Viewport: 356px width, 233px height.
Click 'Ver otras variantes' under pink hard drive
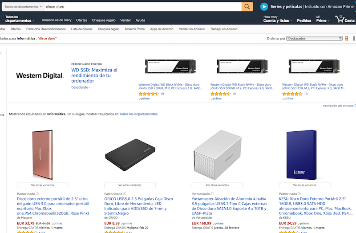pos(43,185)
